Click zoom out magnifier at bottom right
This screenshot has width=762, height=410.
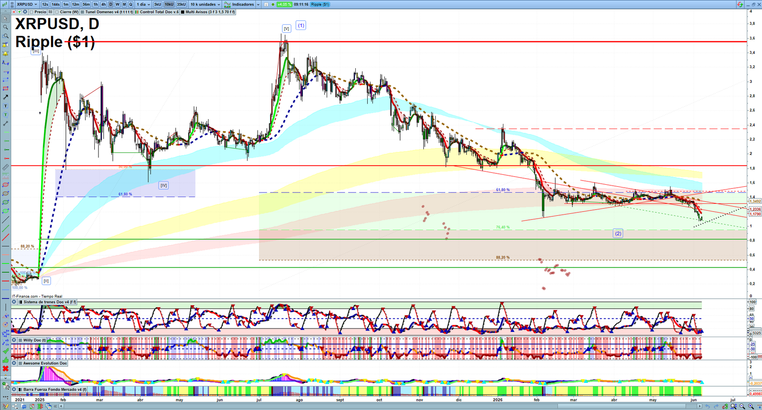click(x=742, y=406)
